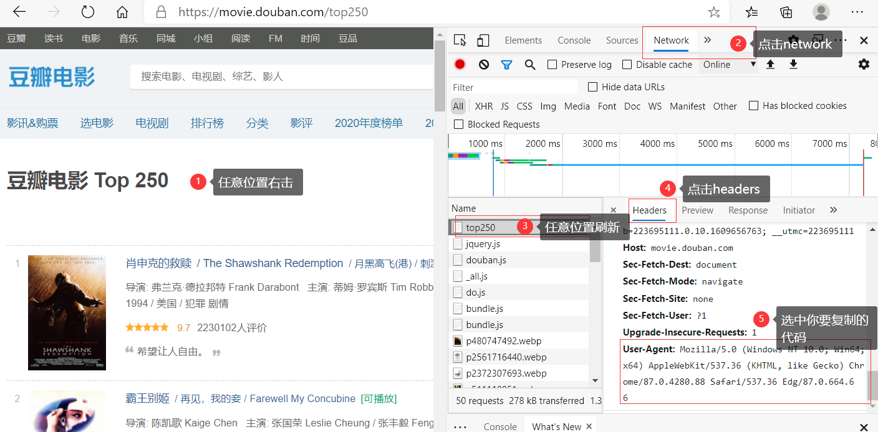This screenshot has height=432, width=878.
Task: Clear the network requests list
Action: (x=483, y=64)
